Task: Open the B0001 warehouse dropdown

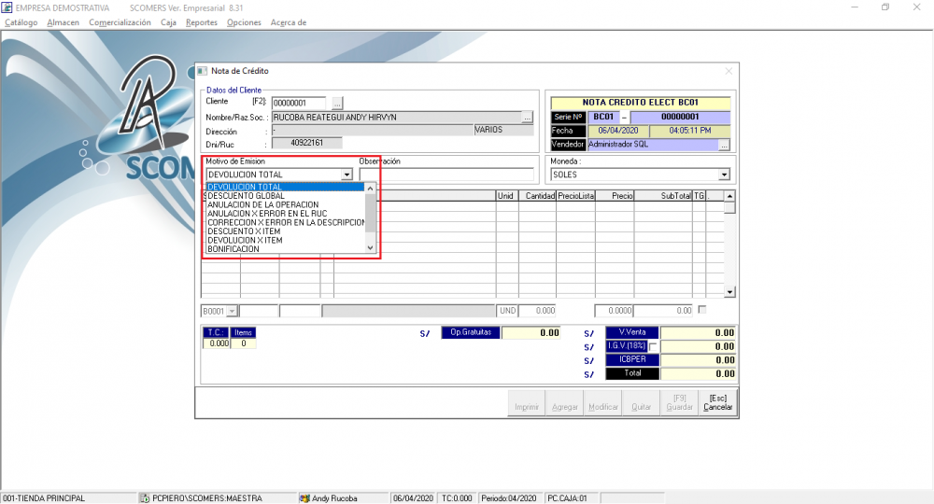Action: (x=232, y=311)
